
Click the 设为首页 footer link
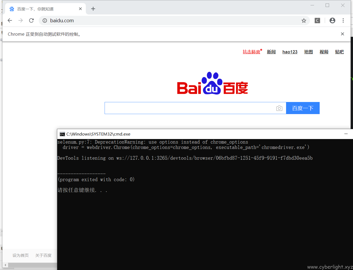(20, 255)
